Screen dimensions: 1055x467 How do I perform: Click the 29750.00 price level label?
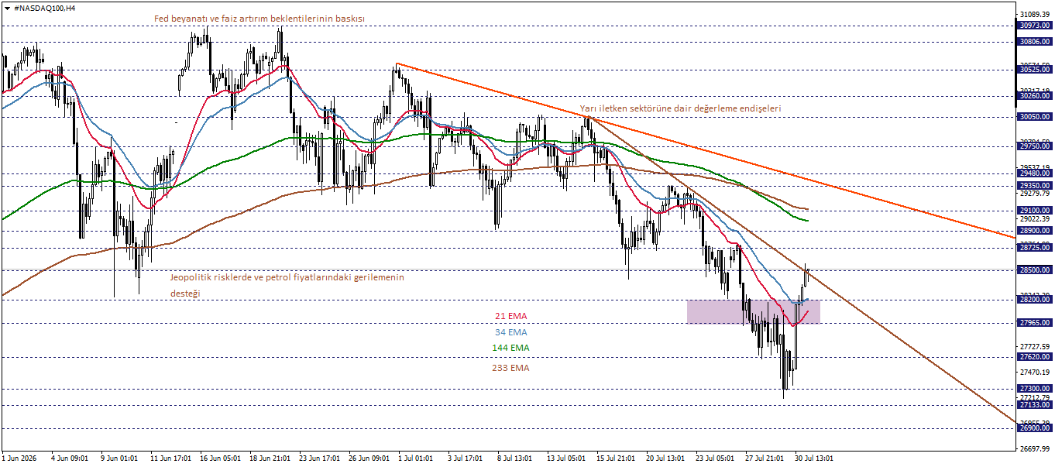click(x=1035, y=146)
